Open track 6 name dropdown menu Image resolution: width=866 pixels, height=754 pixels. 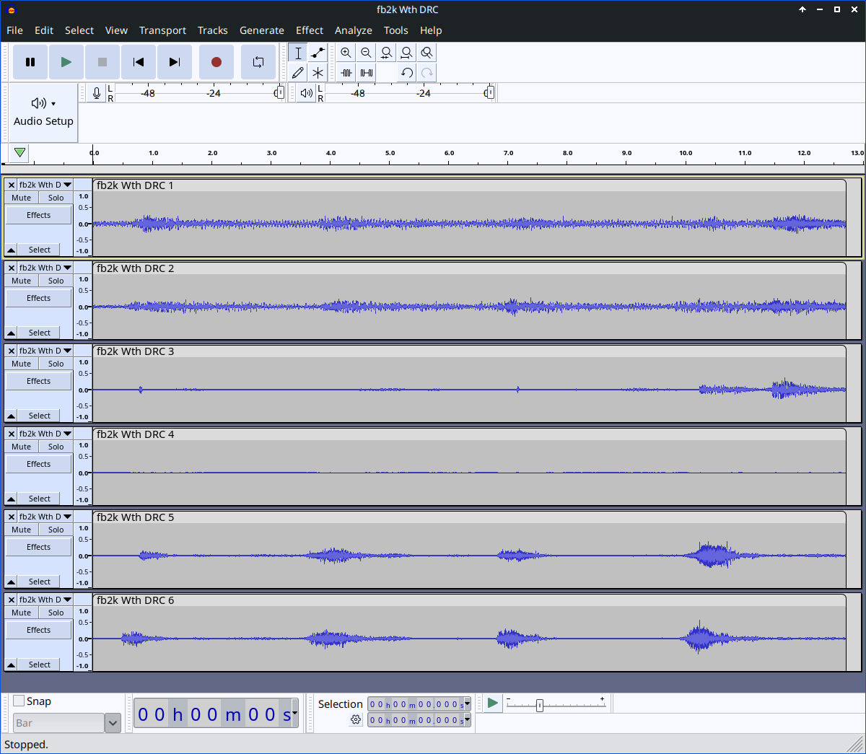(45, 600)
